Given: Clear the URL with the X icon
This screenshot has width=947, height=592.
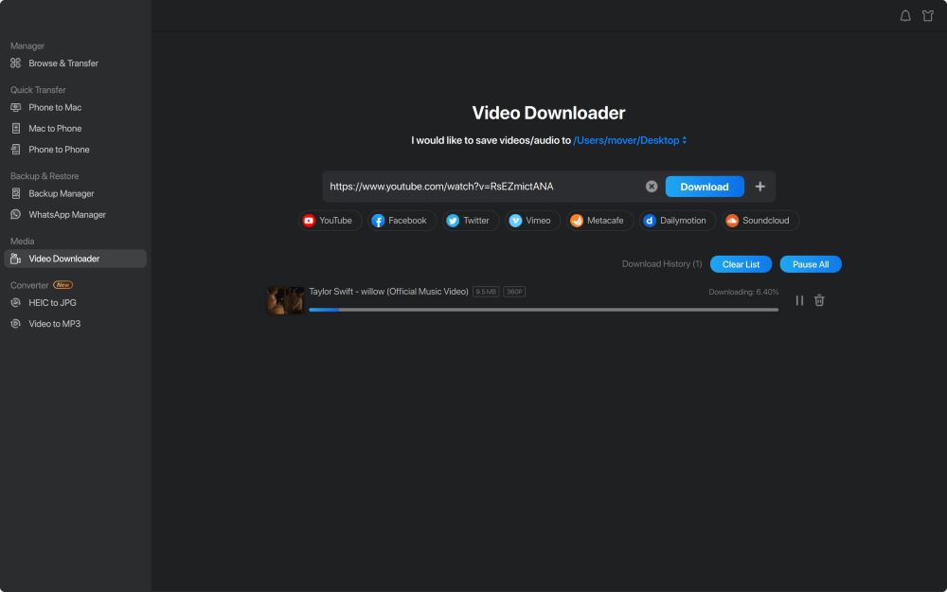Looking at the screenshot, I should tap(652, 186).
